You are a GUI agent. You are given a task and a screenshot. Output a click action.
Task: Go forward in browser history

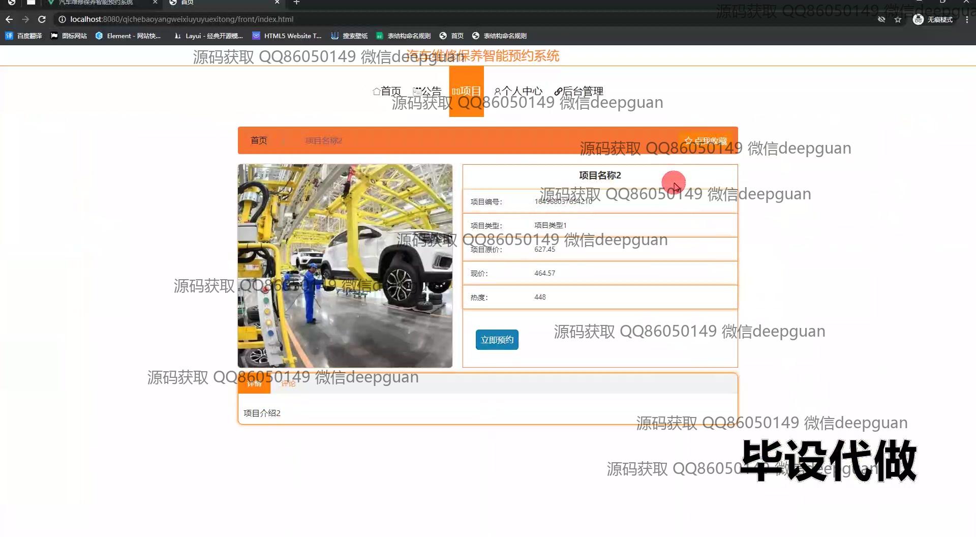click(x=25, y=19)
